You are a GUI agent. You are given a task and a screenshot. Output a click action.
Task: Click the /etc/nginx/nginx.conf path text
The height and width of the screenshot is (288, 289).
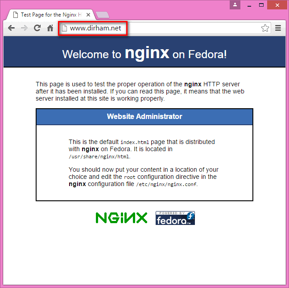[166, 185]
